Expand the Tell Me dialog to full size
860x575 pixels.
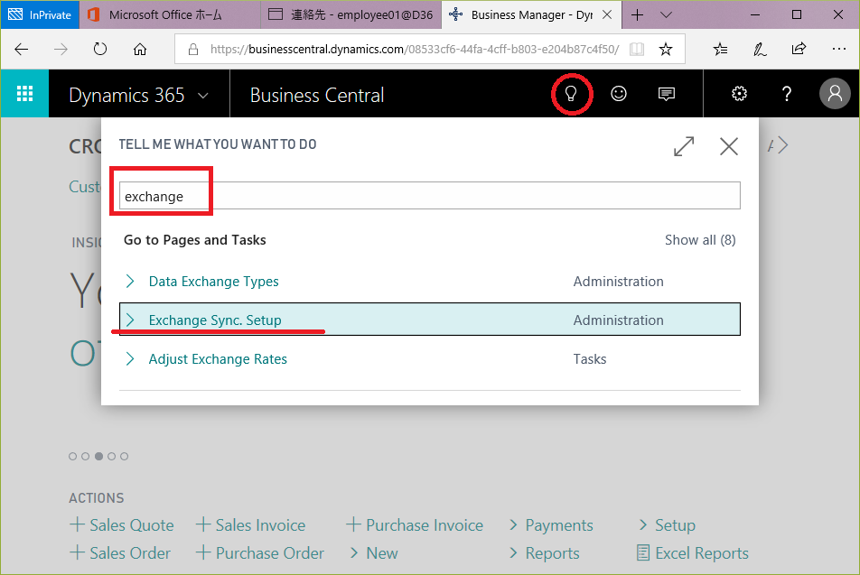[684, 146]
